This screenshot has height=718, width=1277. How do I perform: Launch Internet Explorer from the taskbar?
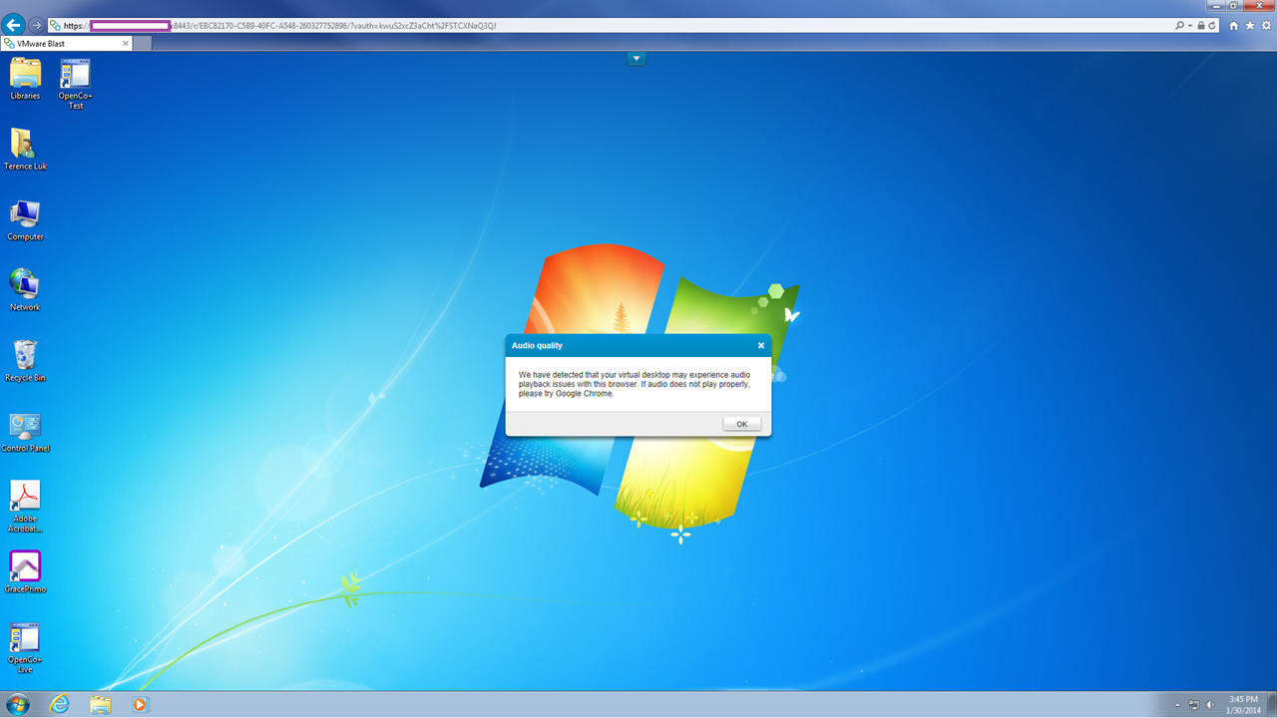click(x=60, y=704)
